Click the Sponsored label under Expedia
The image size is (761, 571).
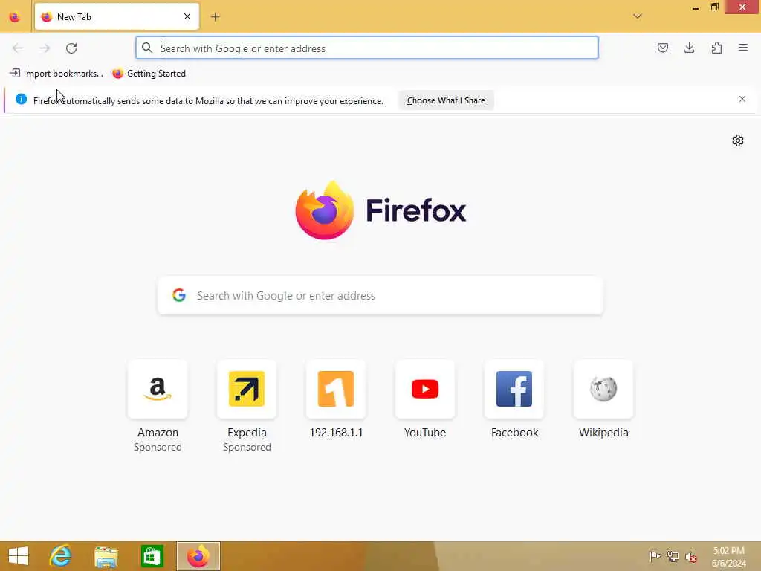[247, 447]
